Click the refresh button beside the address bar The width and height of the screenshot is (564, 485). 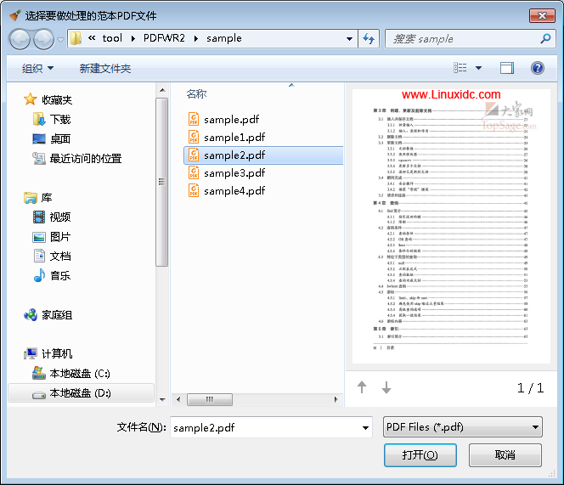pos(369,38)
